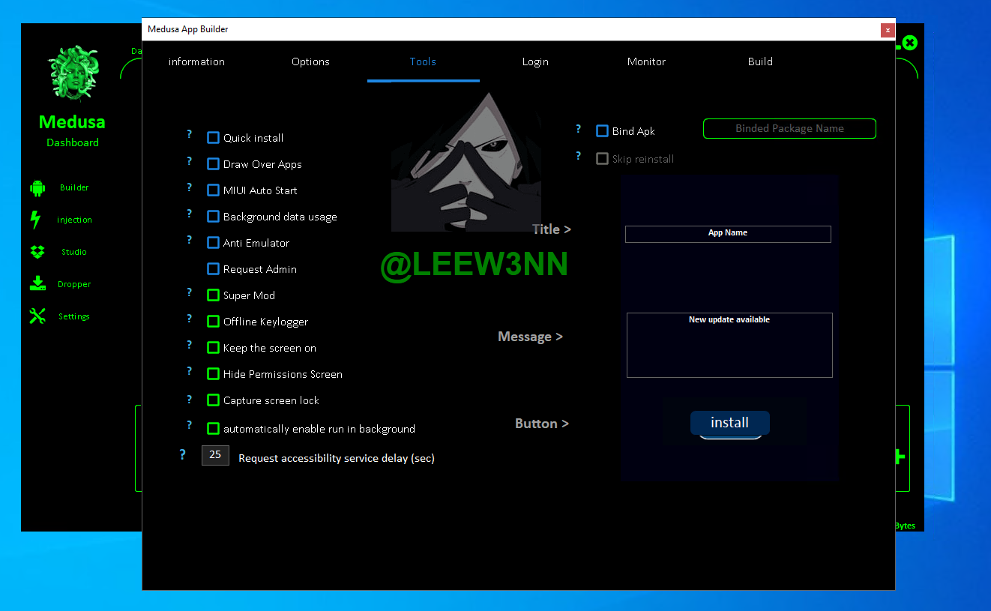
Task: Go to the Monitor tab
Action: [646, 61]
